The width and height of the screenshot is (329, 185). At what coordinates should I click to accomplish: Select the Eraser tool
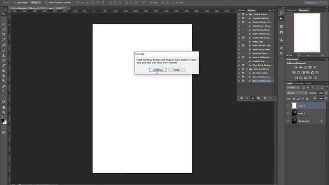(4, 65)
